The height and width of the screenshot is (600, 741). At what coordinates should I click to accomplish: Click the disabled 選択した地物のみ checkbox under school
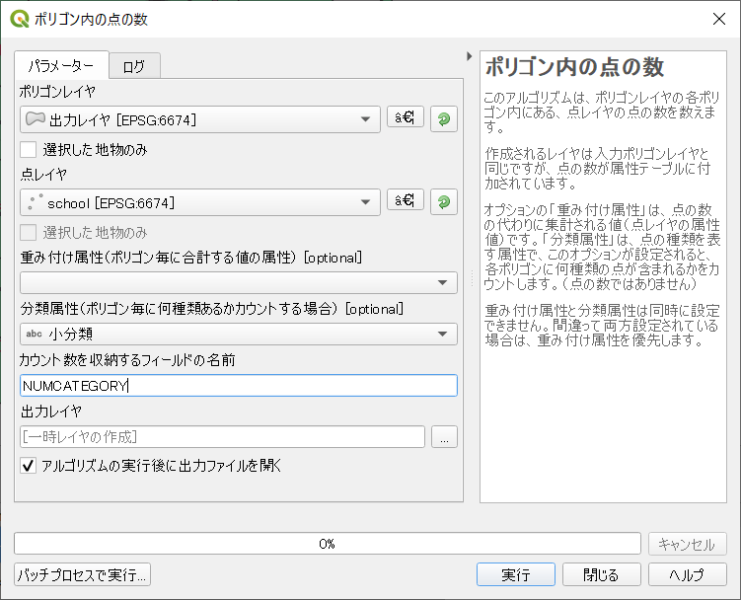(x=29, y=233)
